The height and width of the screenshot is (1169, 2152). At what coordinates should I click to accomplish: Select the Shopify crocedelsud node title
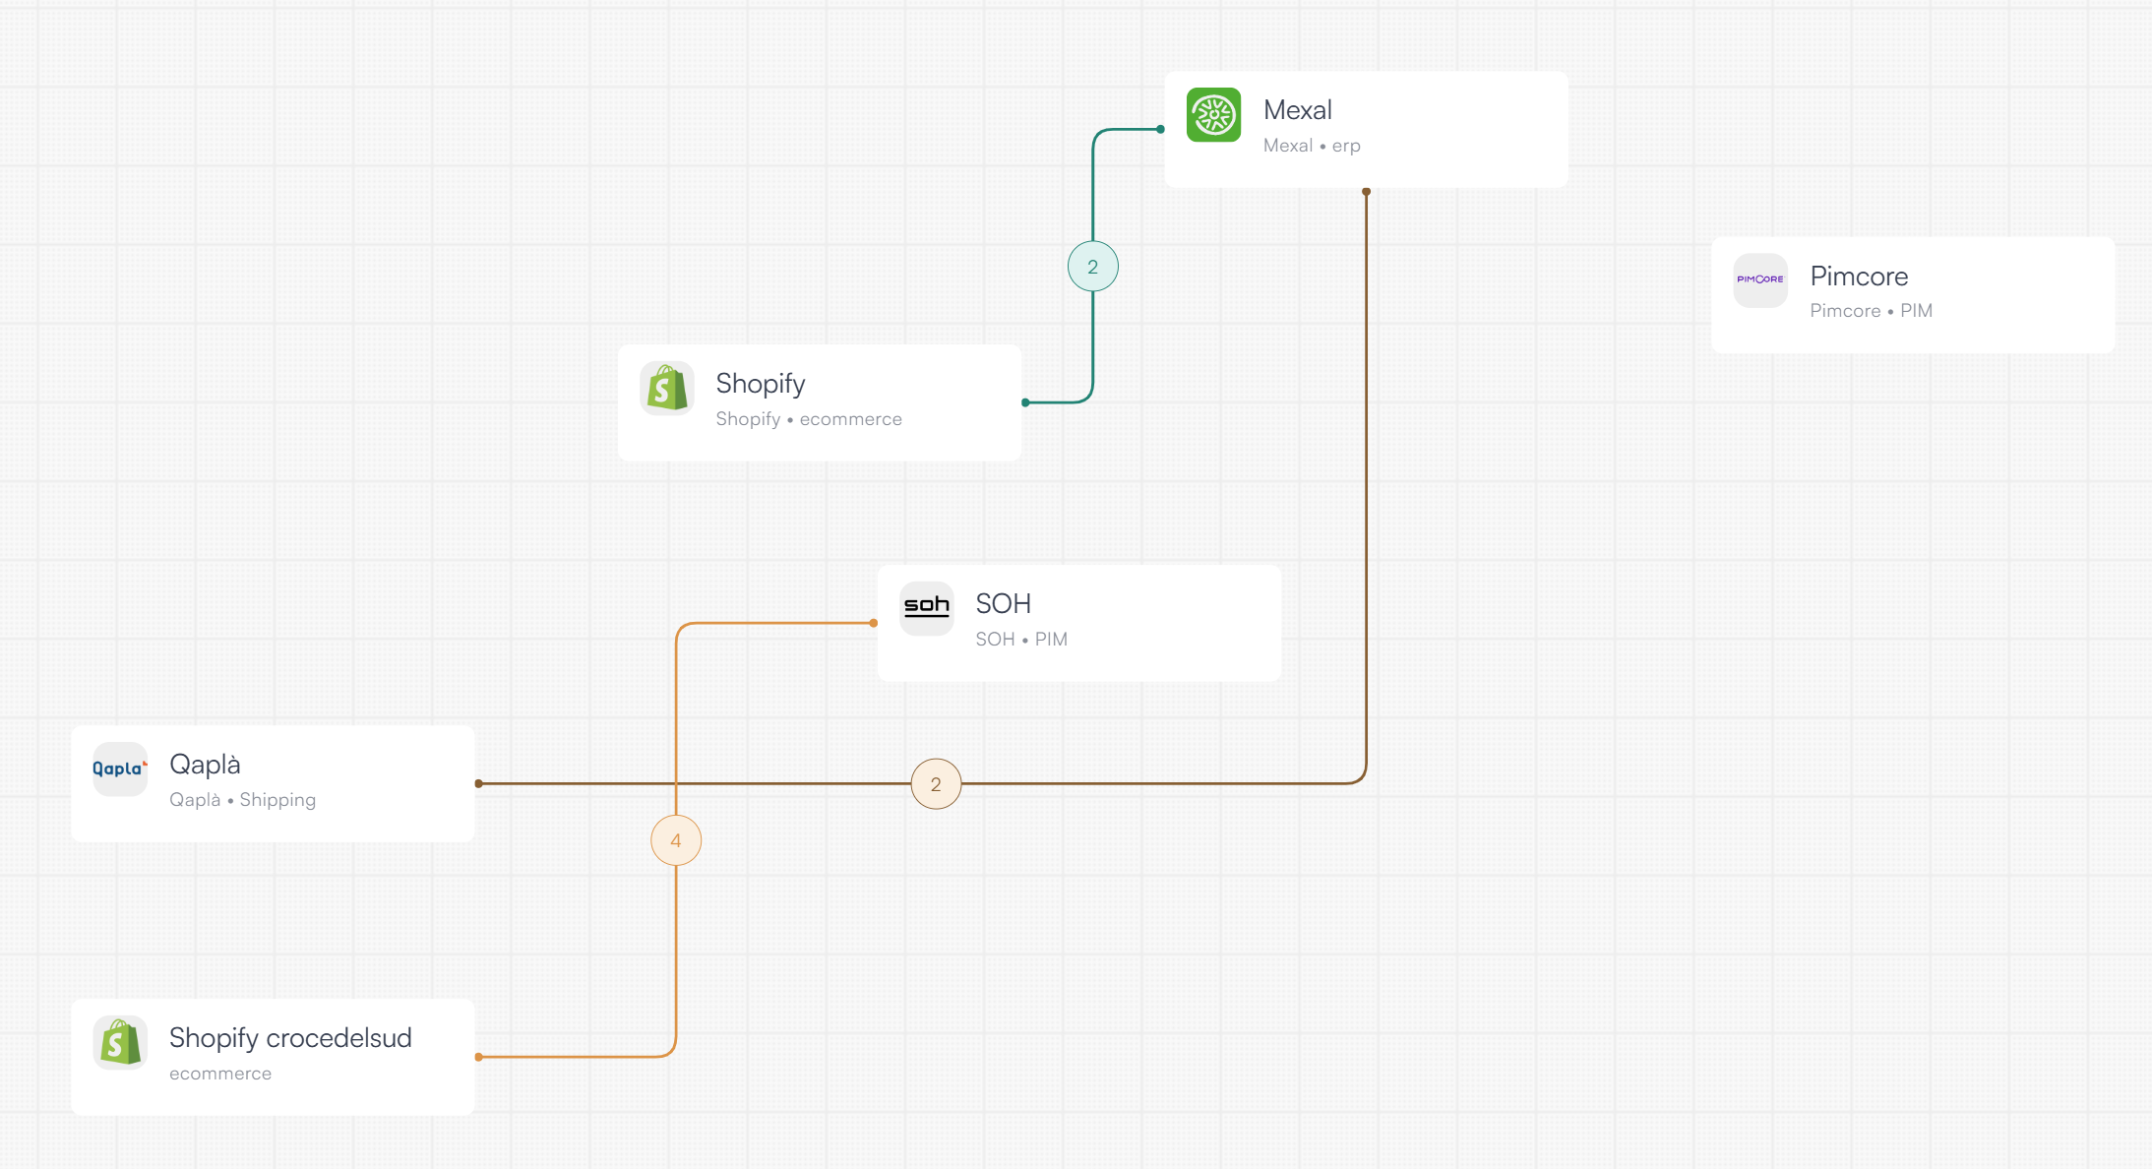(290, 1038)
